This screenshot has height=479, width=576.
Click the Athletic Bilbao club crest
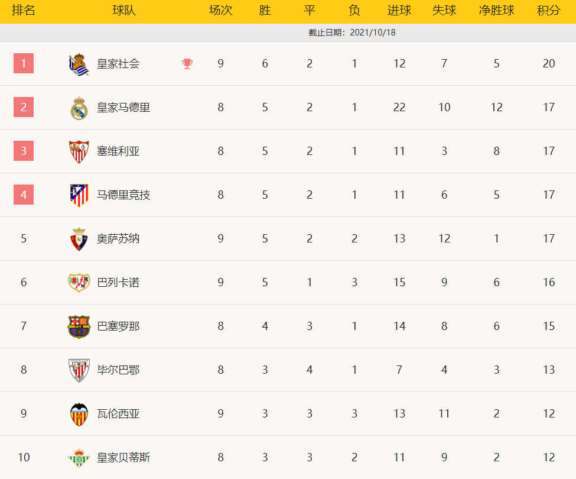tap(79, 370)
